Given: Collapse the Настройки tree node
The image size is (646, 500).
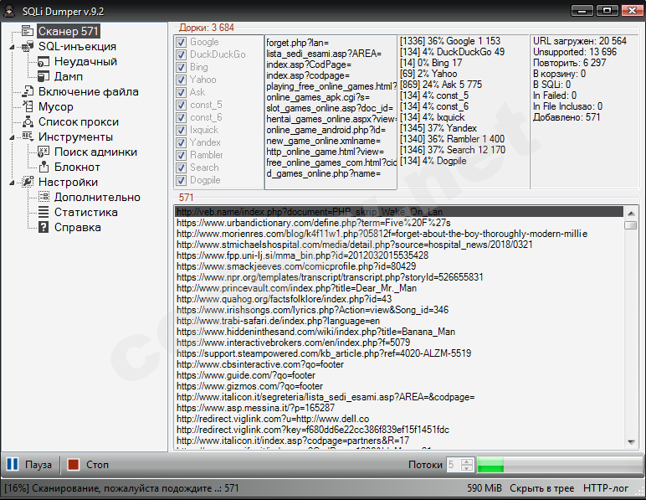Looking at the screenshot, I should coord(12,183).
